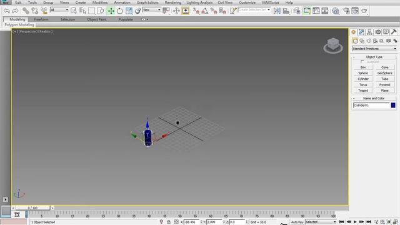Open the Graph Editors menu
The width and height of the screenshot is (400, 225).
pyautogui.click(x=147, y=2)
